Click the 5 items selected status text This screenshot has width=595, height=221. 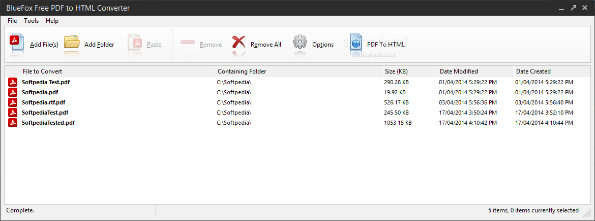point(533,210)
